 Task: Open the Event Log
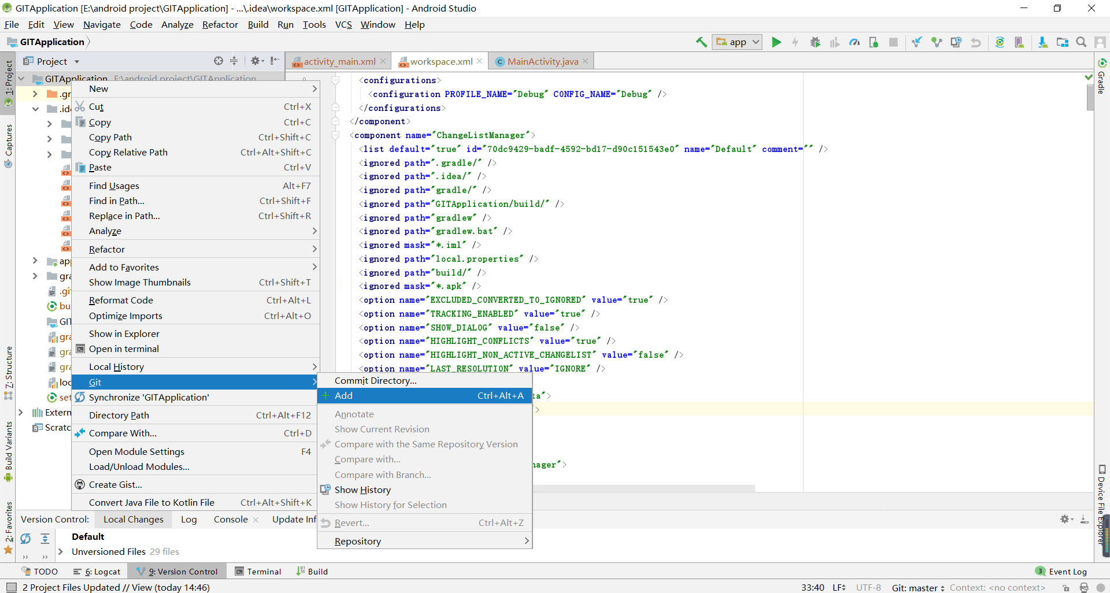(1067, 571)
